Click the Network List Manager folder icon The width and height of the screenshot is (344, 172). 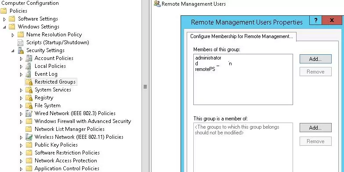29,129
